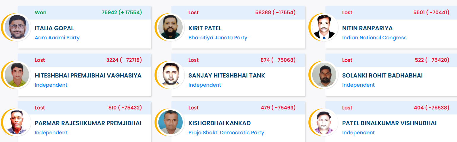Viewport: 457px width, 142px height.
Task: Click Solanki Rohit Badhabhai's photo
Action: (x=324, y=75)
